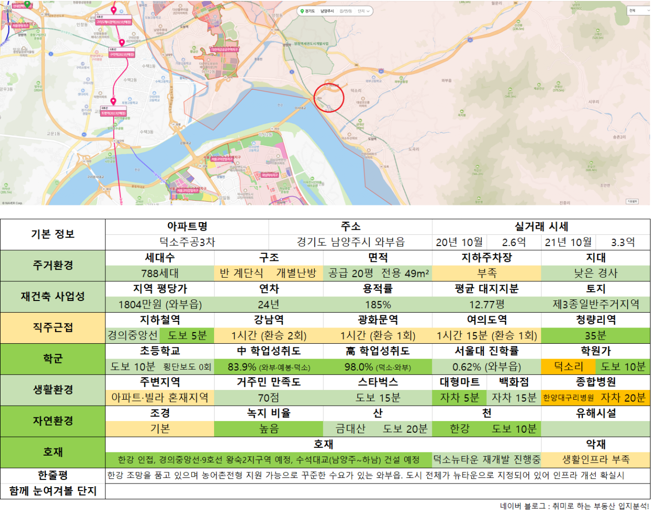Click the 한양대구리병원 hospital cell
This screenshot has height=511, width=651.
(568, 398)
